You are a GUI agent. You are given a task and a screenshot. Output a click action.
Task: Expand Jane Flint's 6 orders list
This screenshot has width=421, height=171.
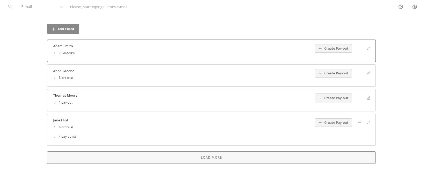coord(54,127)
